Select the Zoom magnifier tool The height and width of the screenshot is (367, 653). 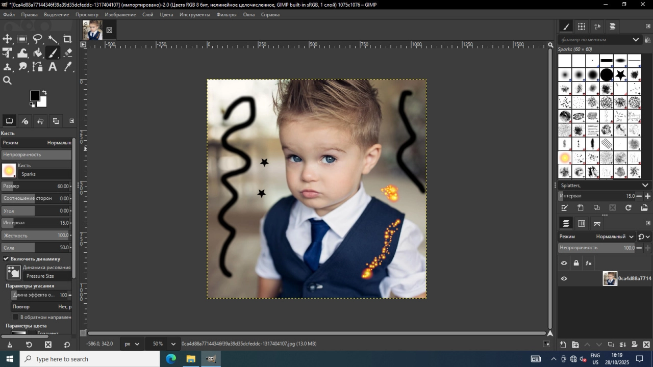(8, 80)
